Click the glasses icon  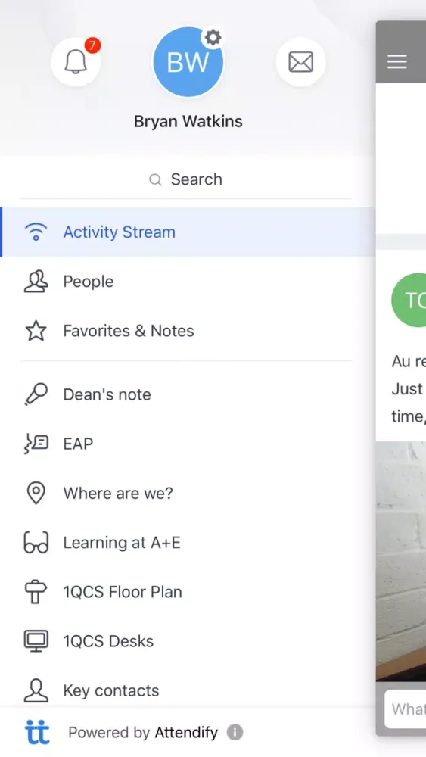point(36,543)
